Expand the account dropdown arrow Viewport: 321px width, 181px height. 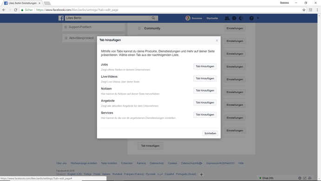[x=258, y=18]
